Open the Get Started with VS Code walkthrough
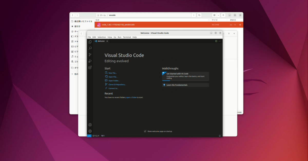Viewport: 308px width, 161px height. click(186, 77)
